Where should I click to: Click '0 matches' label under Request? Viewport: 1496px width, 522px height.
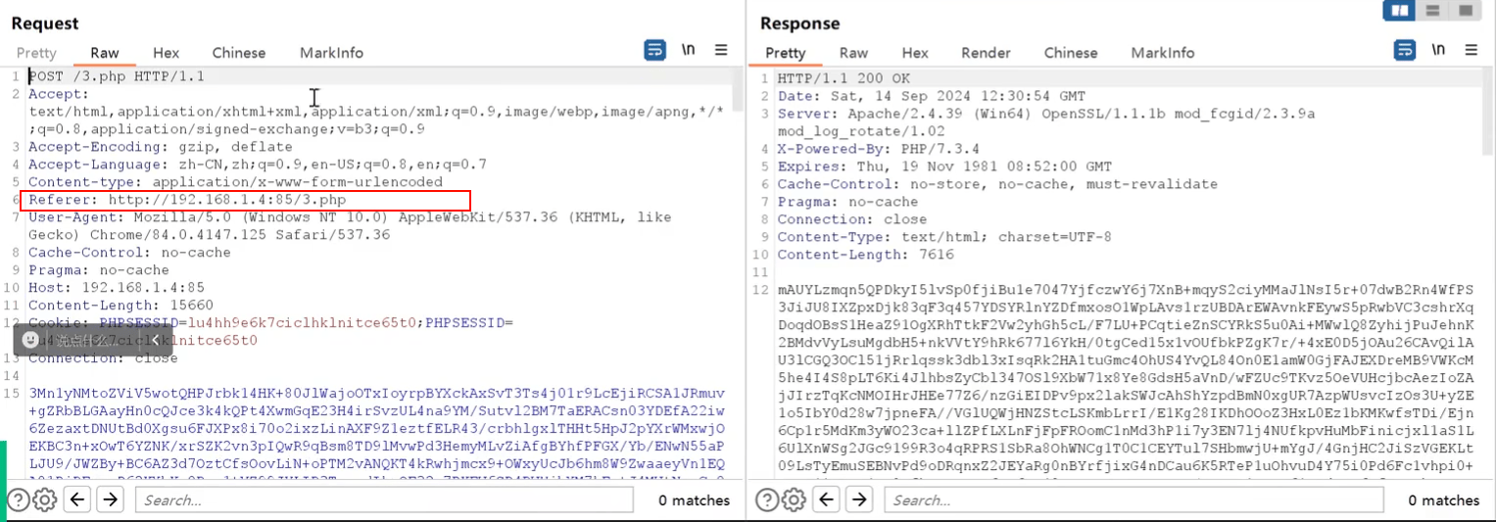point(694,500)
